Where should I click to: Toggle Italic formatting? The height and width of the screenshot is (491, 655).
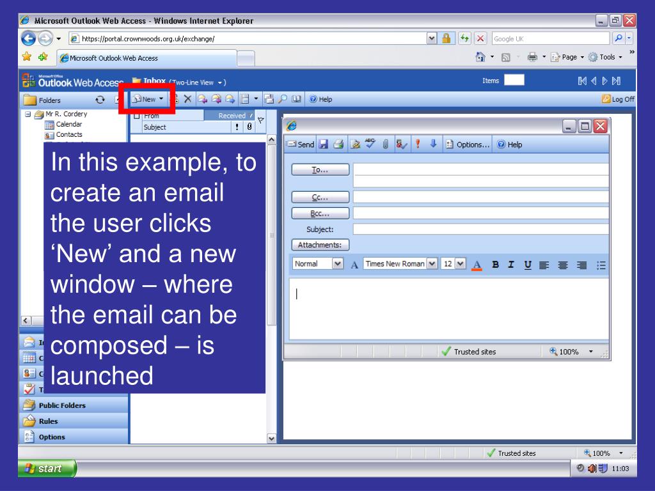tap(511, 264)
